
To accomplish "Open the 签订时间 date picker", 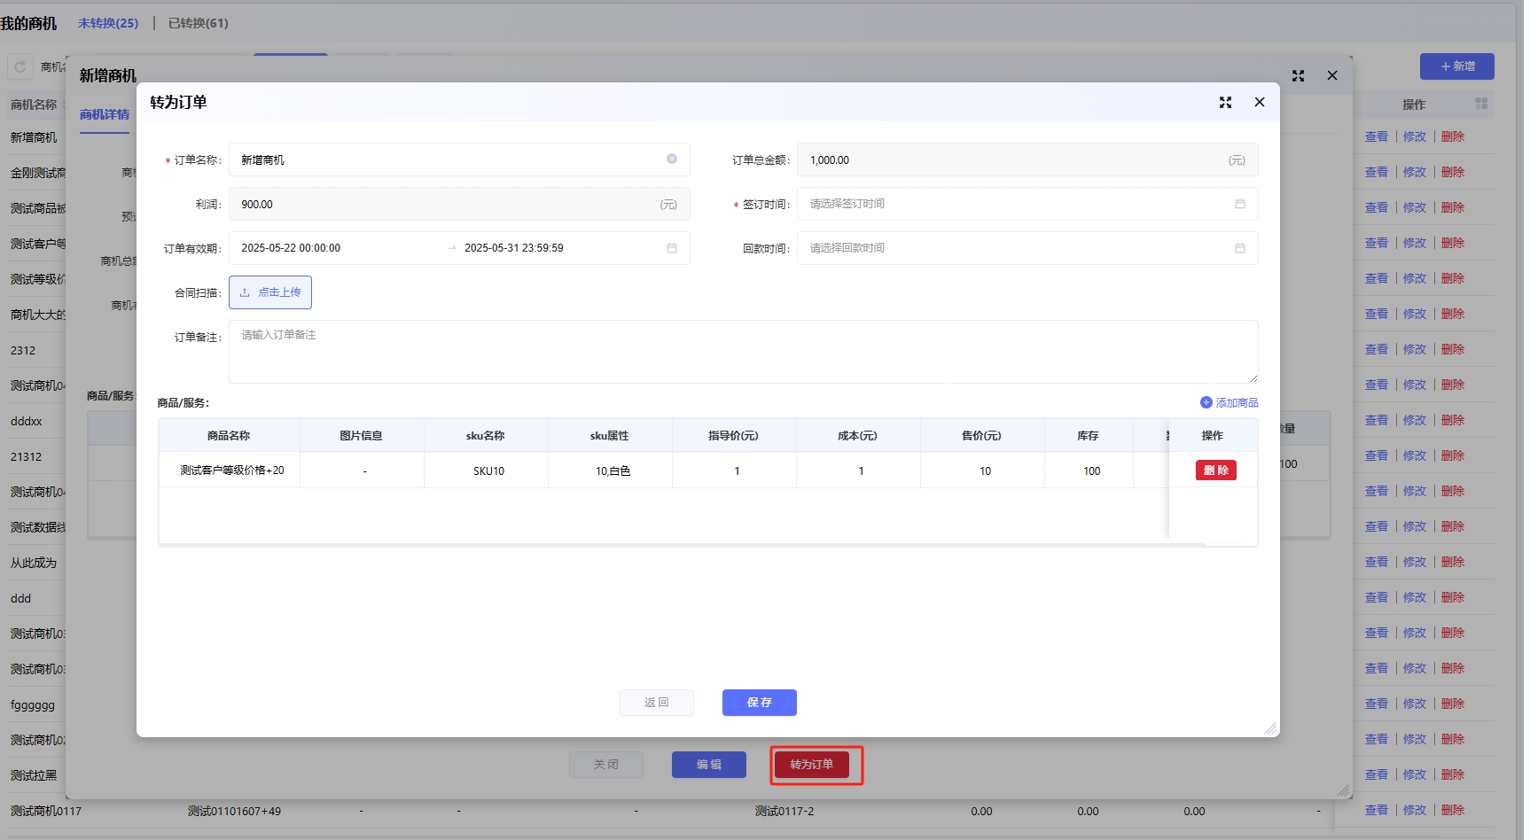I will pyautogui.click(x=1011, y=204).
